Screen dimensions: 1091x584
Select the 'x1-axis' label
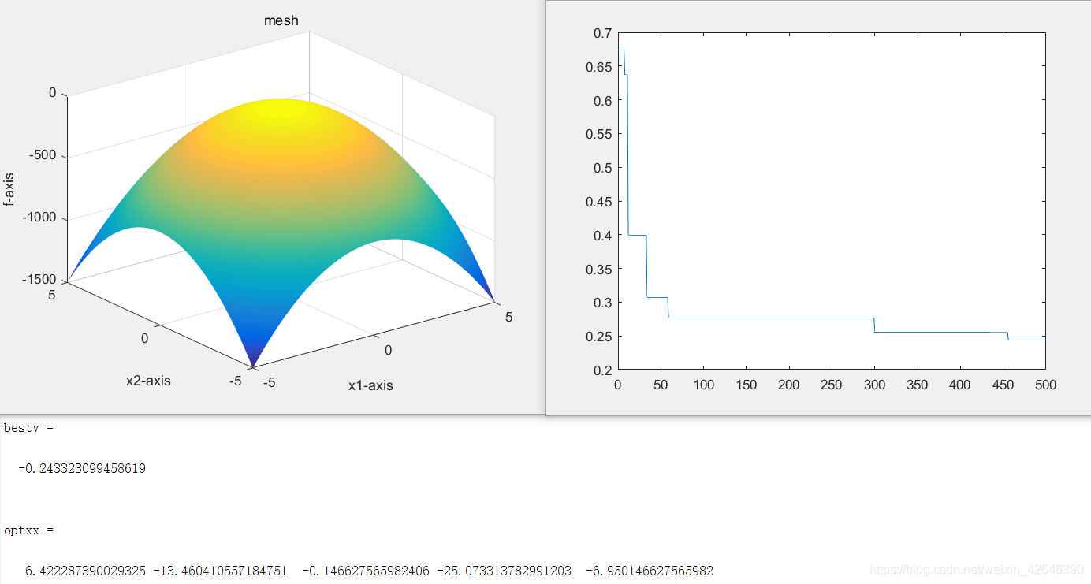pyautogui.click(x=370, y=385)
